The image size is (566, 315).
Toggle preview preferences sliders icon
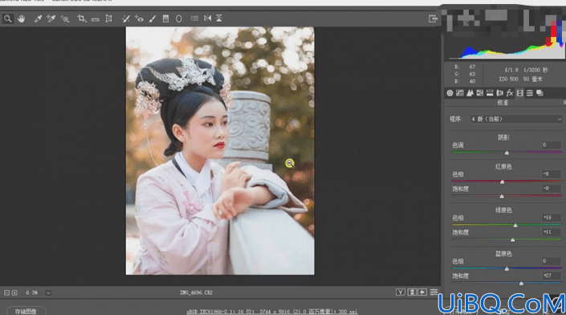[434, 292]
